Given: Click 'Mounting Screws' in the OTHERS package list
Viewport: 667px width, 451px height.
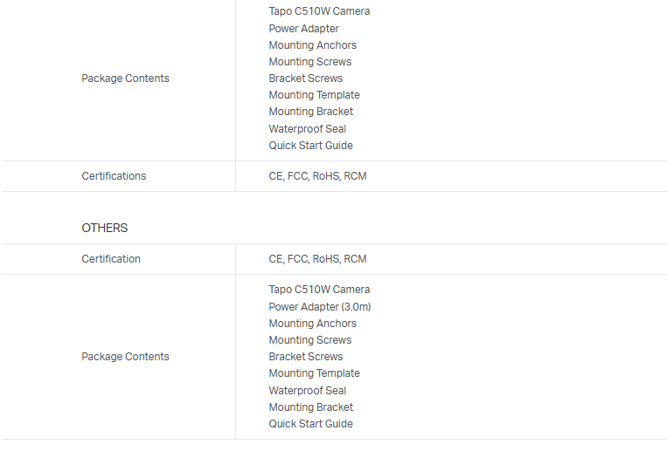Looking at the screenshot, I should [x=309, y=340].
